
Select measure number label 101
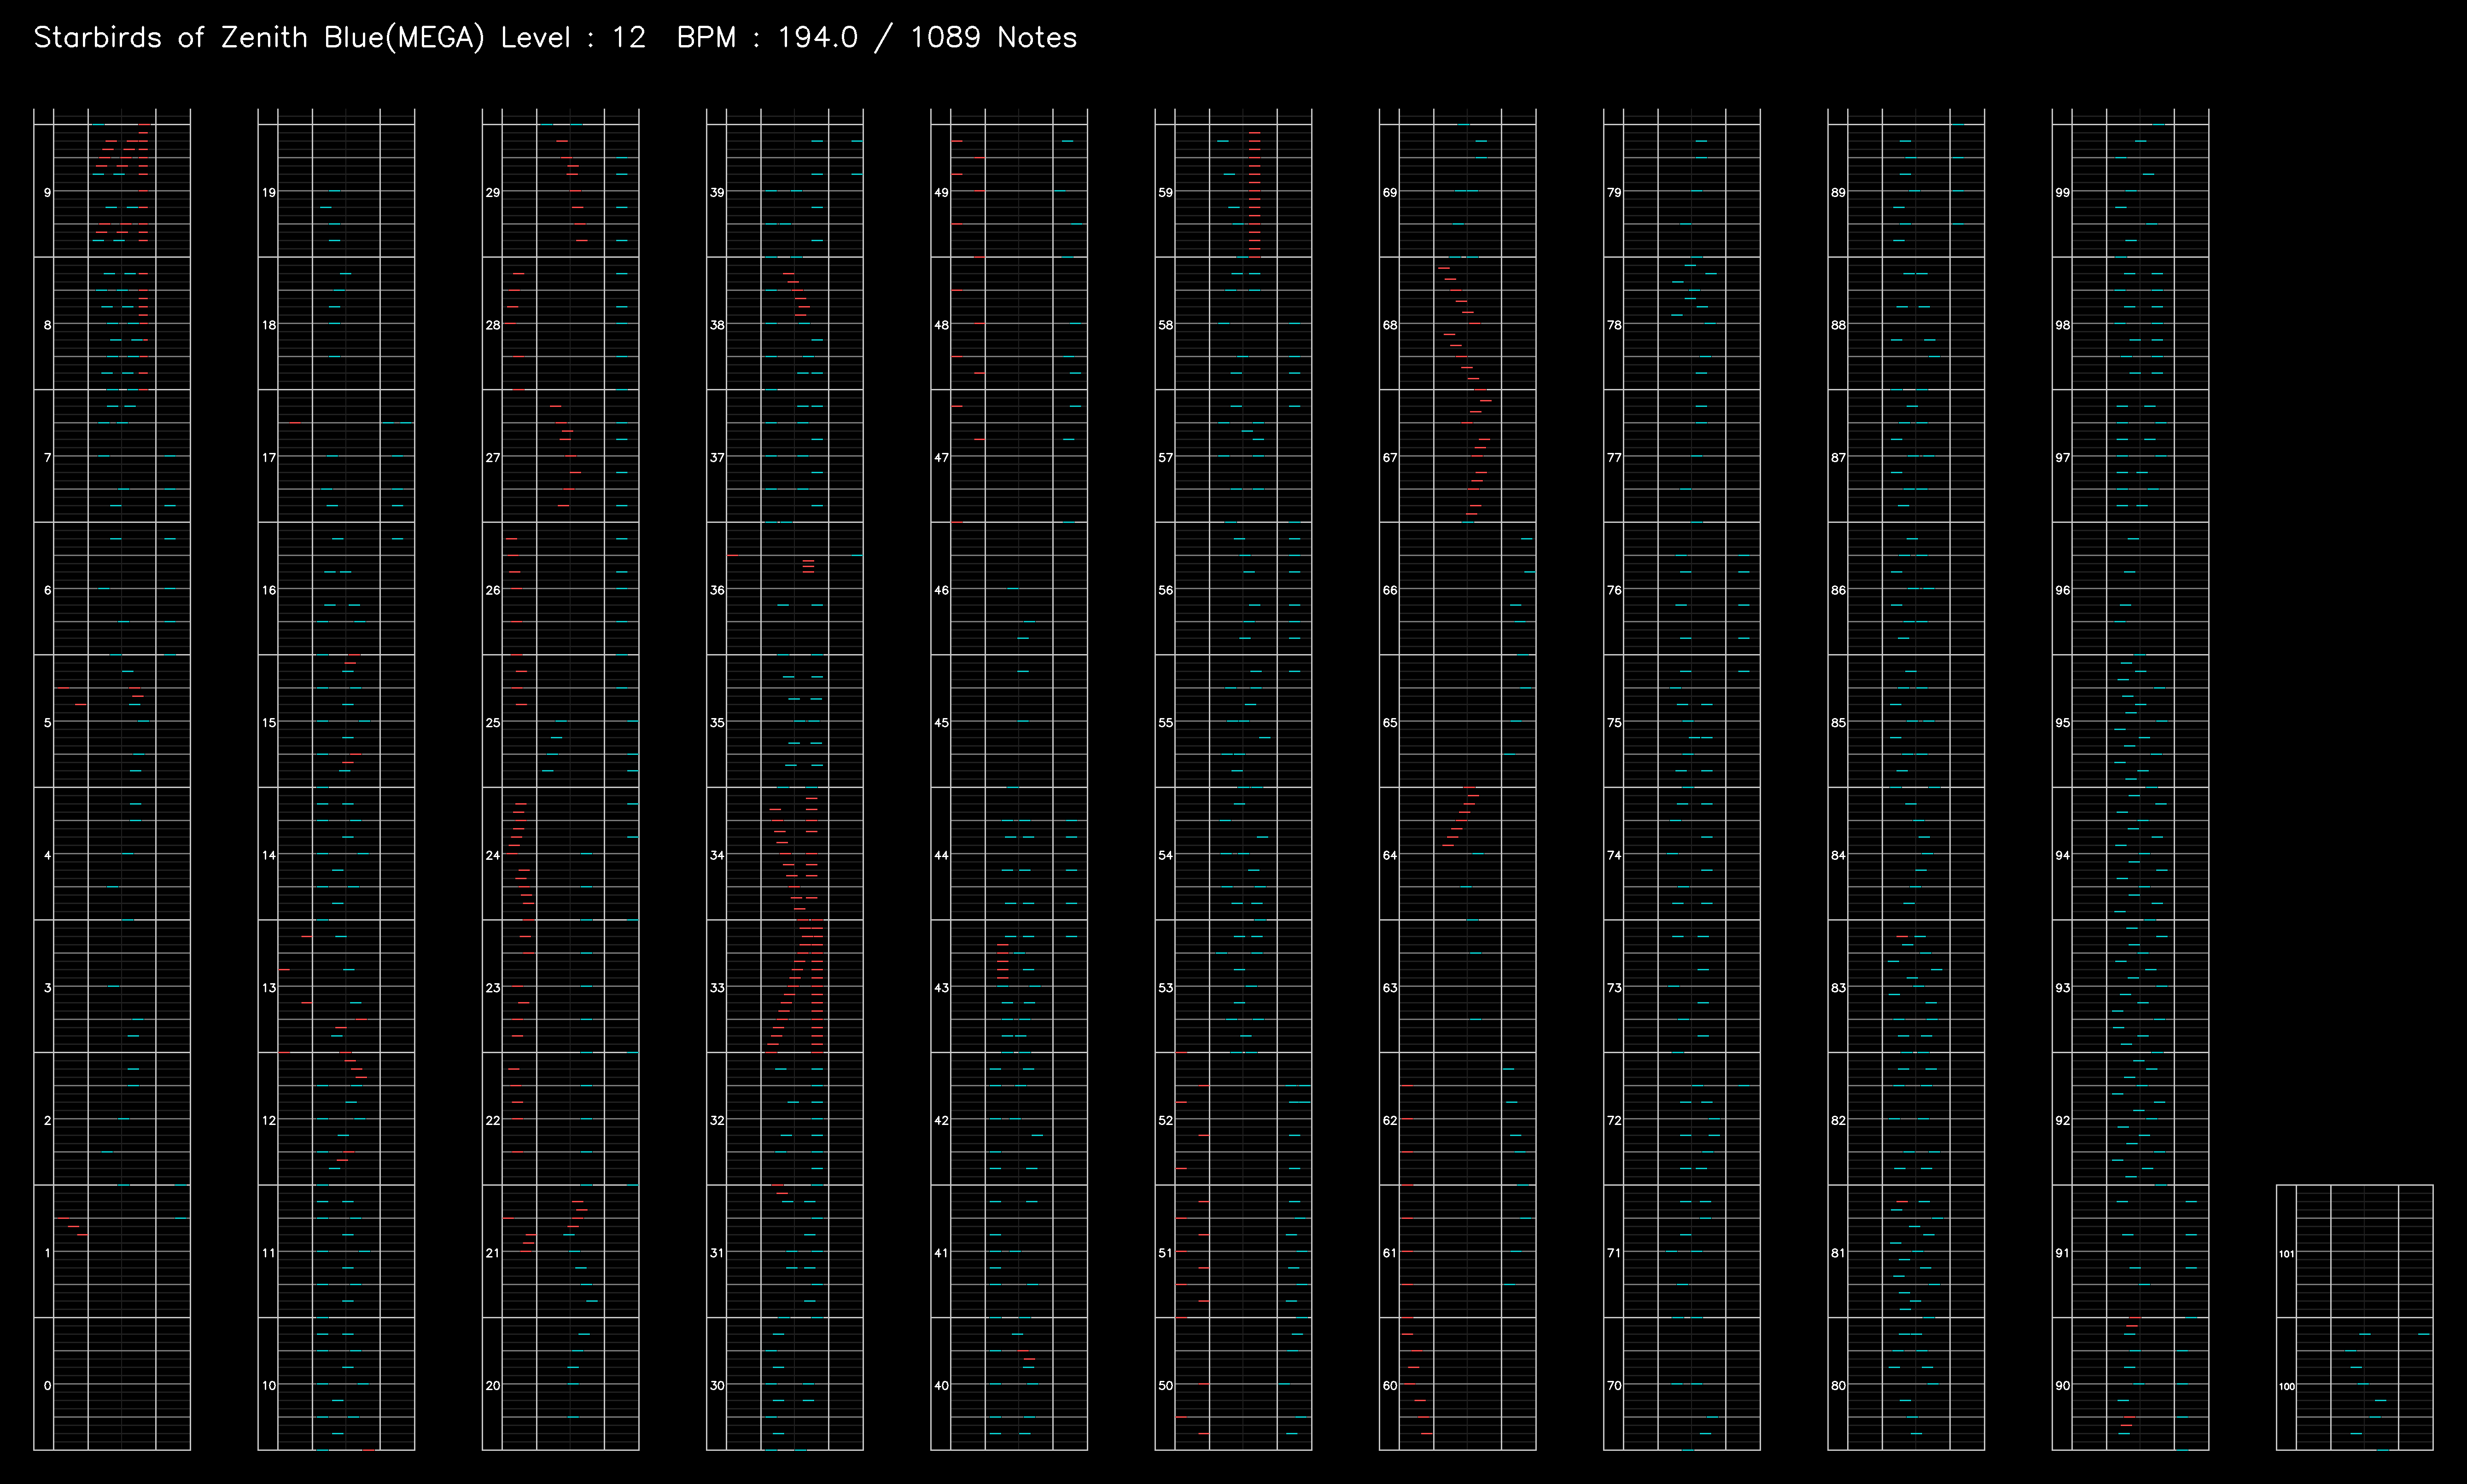tap(2286, 1254)
